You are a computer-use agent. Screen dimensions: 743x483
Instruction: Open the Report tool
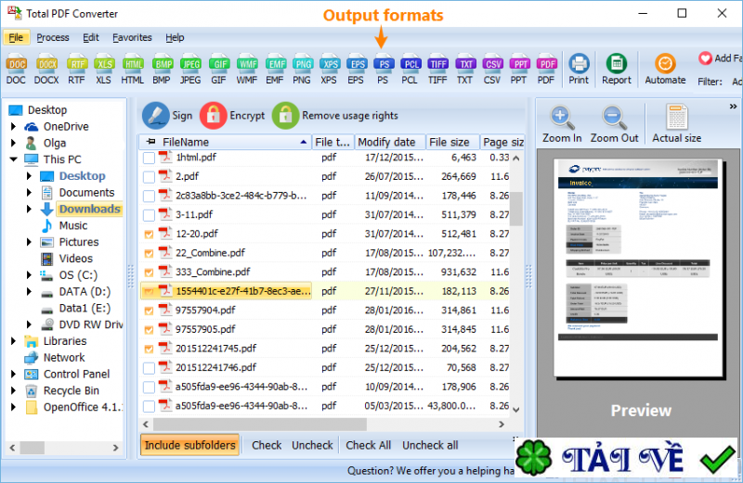617,70
